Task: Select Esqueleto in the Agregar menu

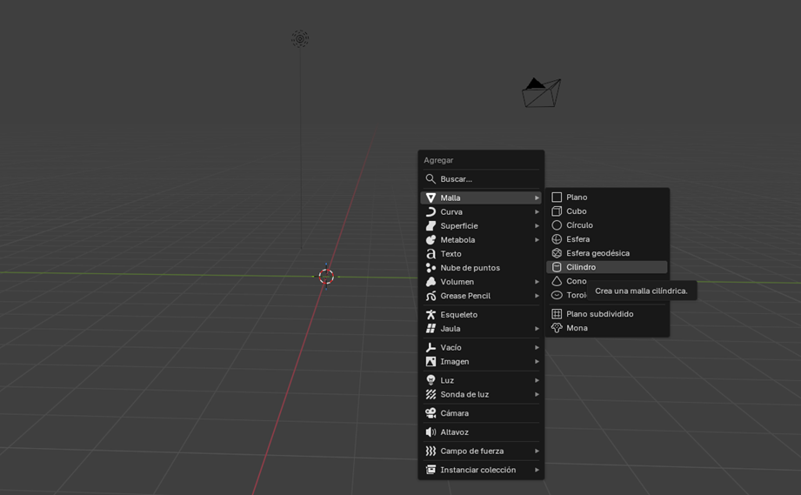Action: [x=481, y=315]
